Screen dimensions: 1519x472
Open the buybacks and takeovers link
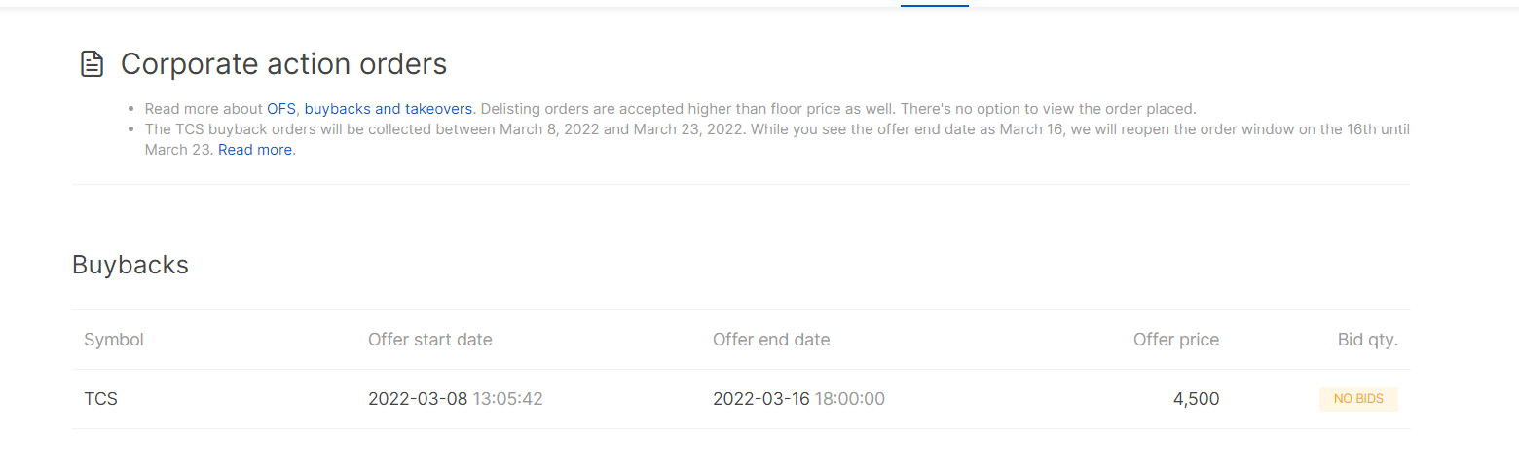point(389,109)
